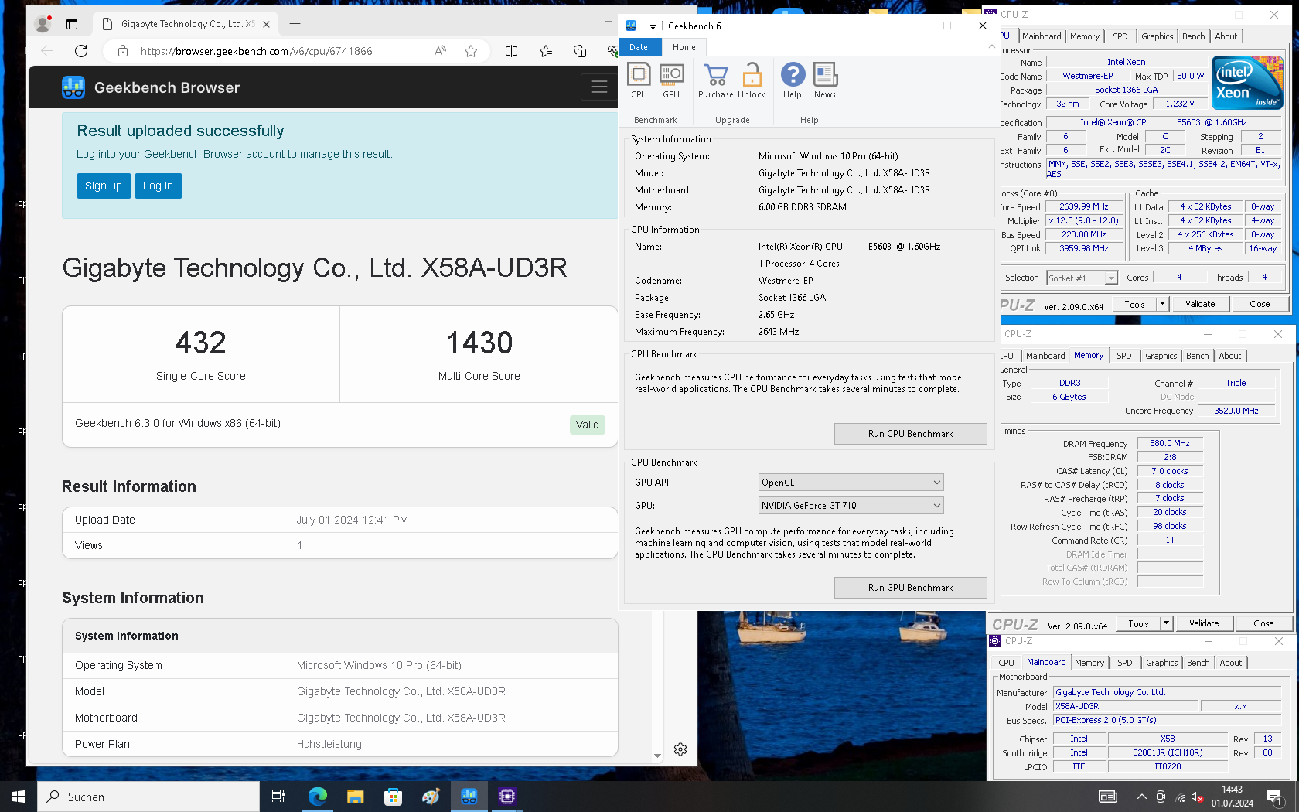Open the Edge tab actions menu icon
This screenshot has height=812, width=1299.
72,24
